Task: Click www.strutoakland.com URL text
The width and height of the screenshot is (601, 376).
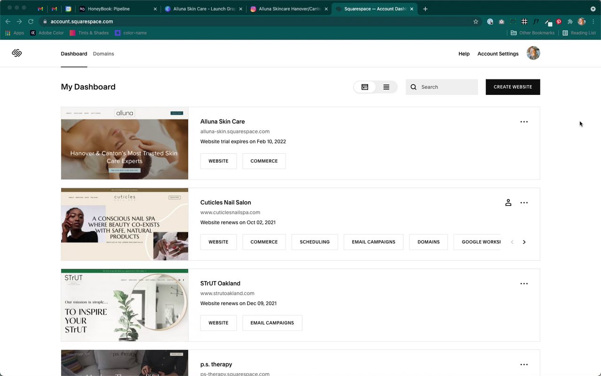Action: tap(227, 293)
